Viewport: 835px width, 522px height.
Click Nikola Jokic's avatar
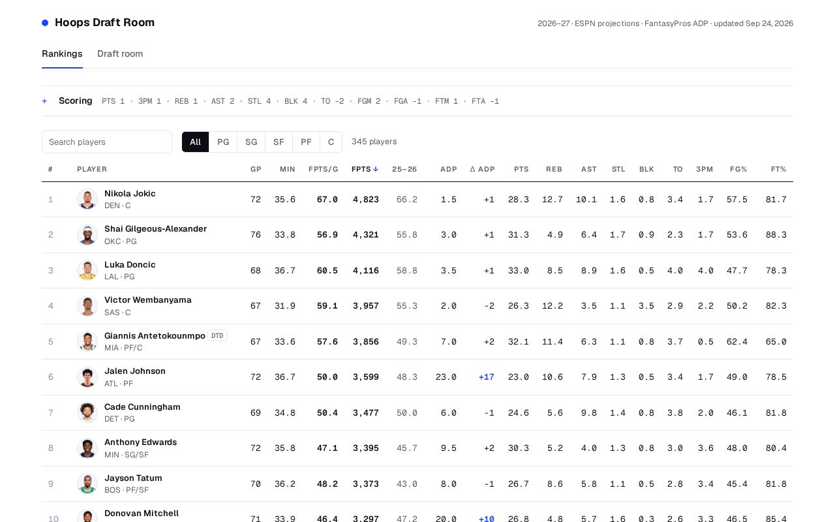coord(87,199)
